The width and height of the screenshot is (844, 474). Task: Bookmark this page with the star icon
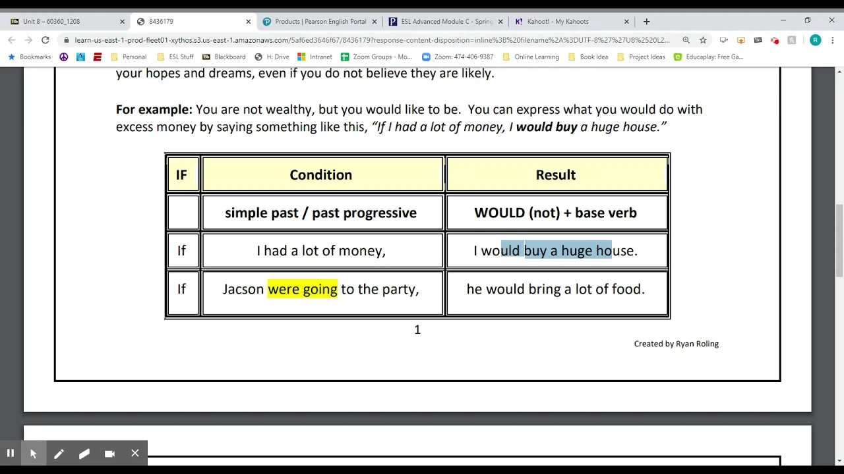(x=704, y=40)
